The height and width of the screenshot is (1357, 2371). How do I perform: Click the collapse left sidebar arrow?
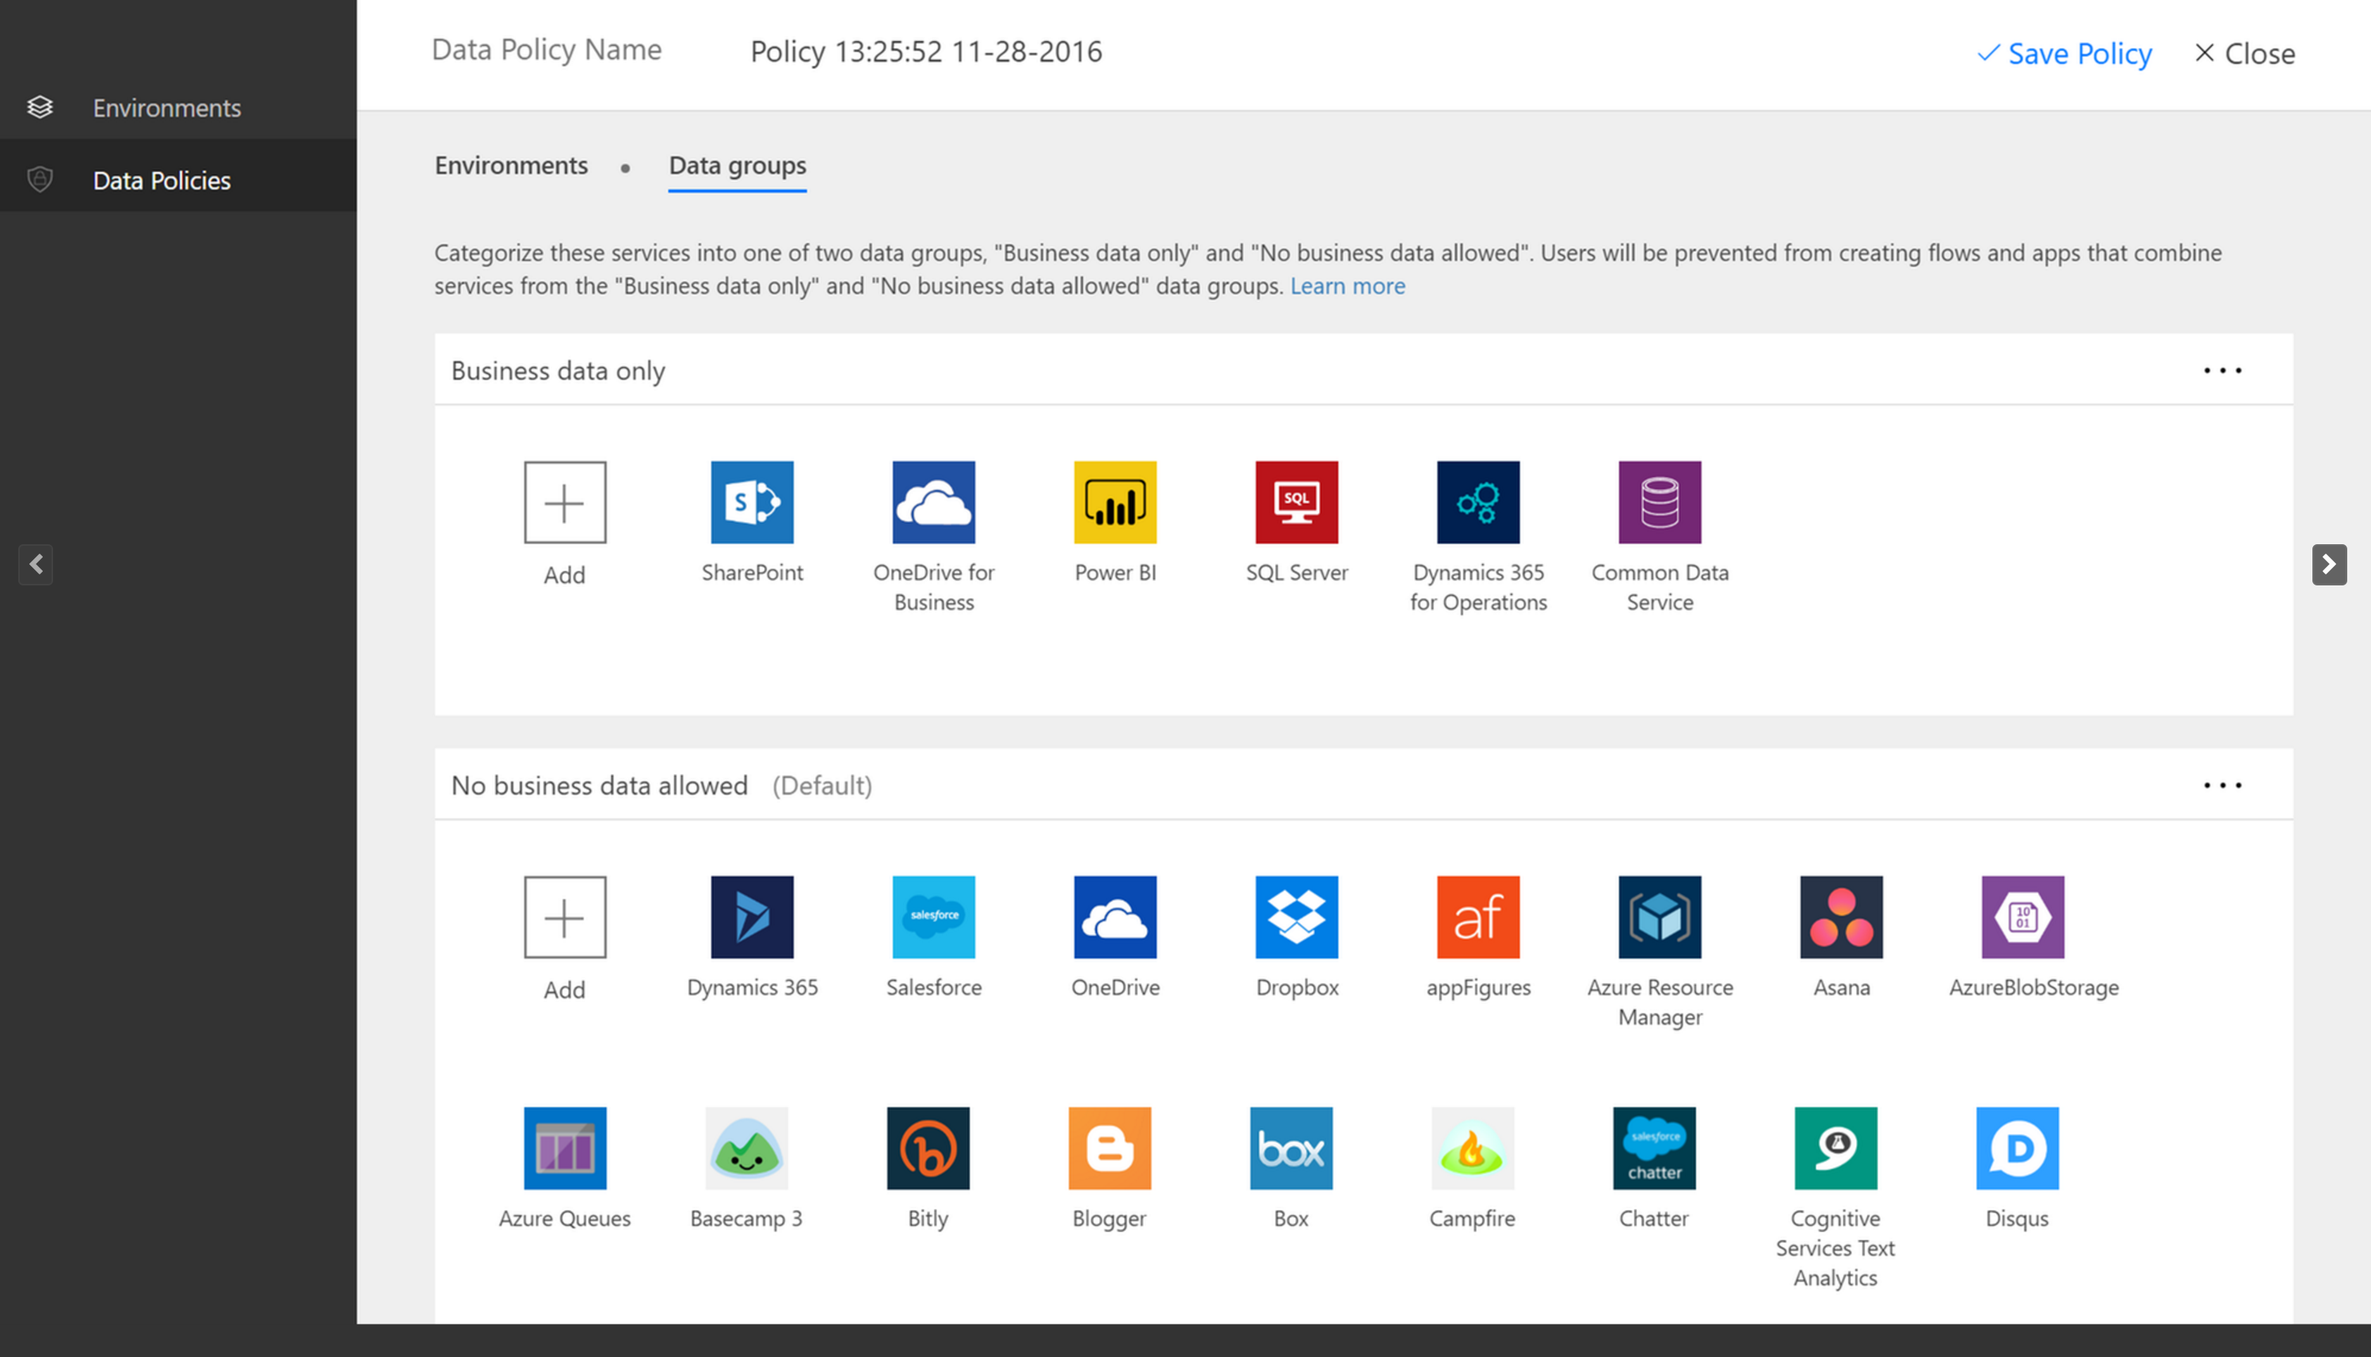point(36,566)
